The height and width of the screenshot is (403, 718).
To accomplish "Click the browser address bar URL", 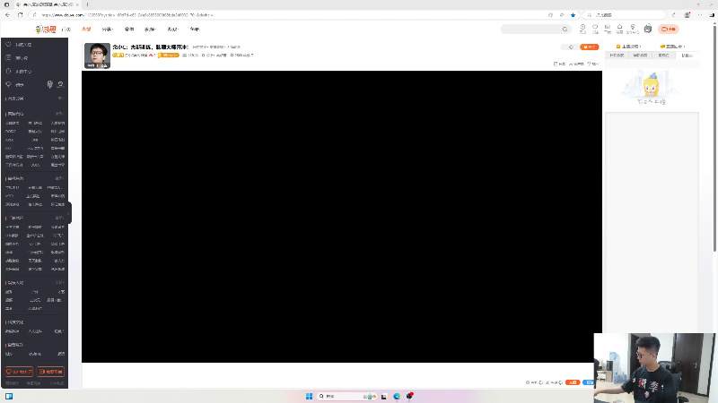I will (127, 15).
